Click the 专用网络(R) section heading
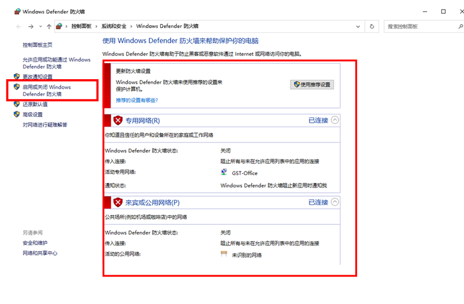The image size is (464, 304). click(x=143, y=121)
